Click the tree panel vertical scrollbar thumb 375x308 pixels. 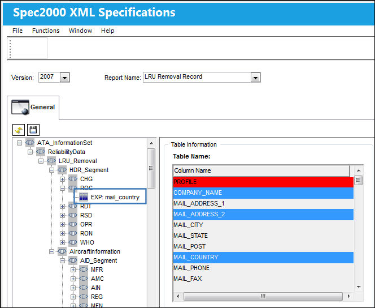(151, 168)
